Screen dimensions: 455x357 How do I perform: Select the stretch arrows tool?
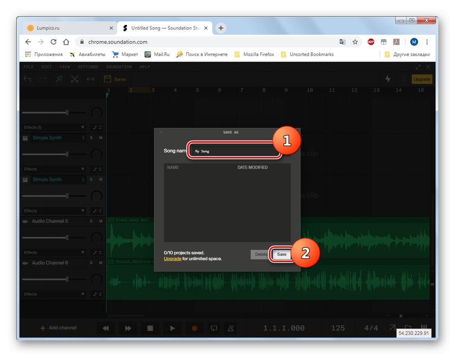[90, 79]
